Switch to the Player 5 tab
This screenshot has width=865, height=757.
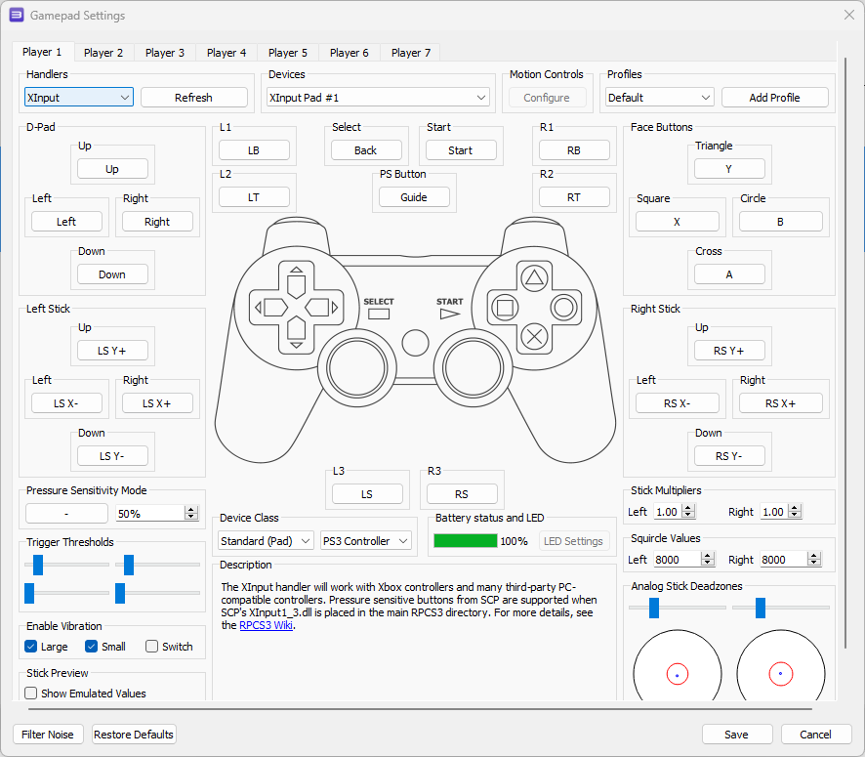(x=288, y=53)
